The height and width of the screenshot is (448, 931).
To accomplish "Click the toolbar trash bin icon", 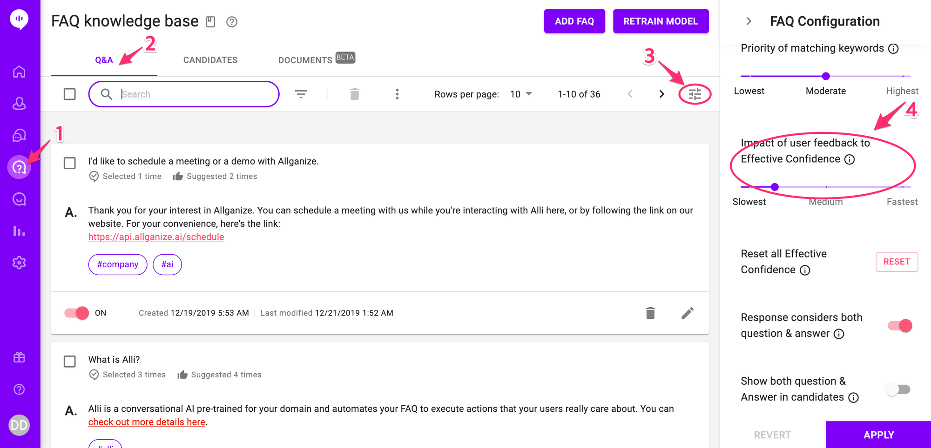I will 355,94.
